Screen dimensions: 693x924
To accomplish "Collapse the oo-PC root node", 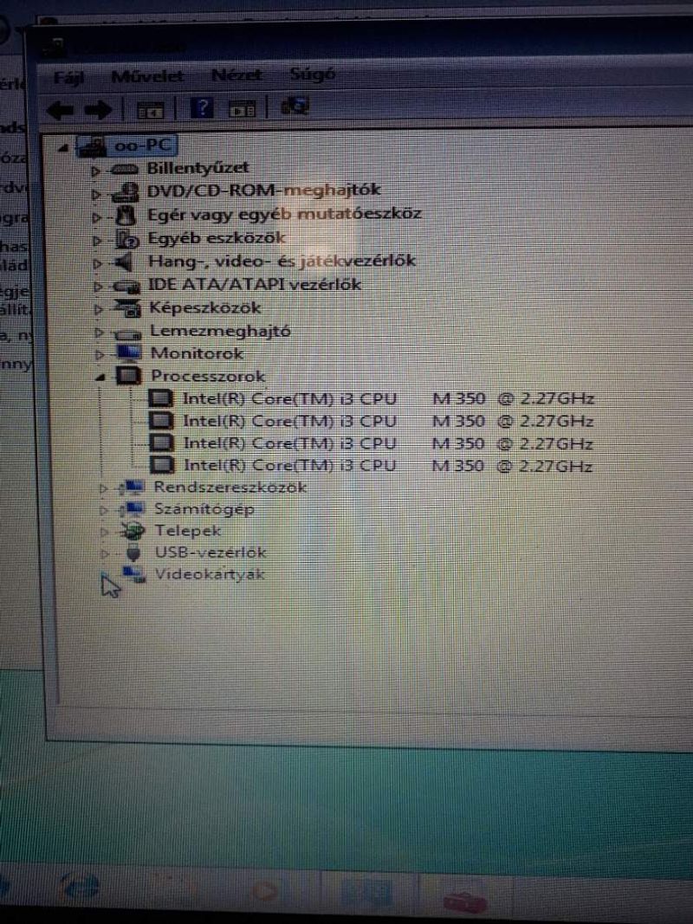I will (x=63, y=148).
